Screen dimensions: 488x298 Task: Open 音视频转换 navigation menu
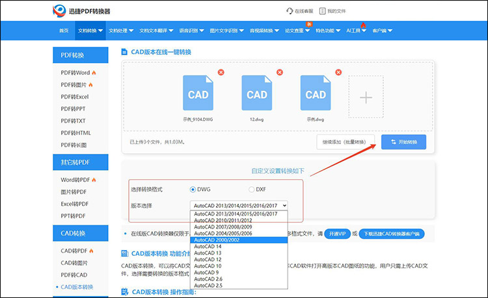point(264,31)
